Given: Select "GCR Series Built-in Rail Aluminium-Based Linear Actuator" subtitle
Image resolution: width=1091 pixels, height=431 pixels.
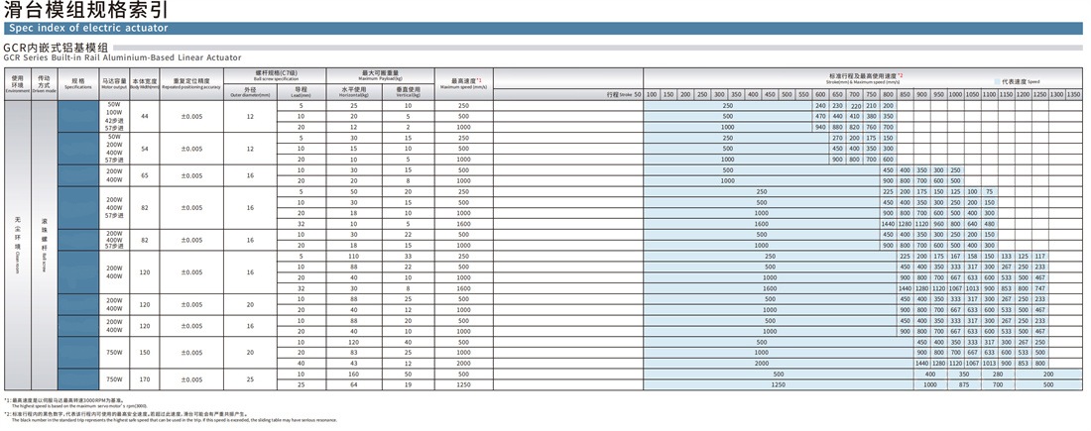Looking at the screenshot, I should 122,57.
